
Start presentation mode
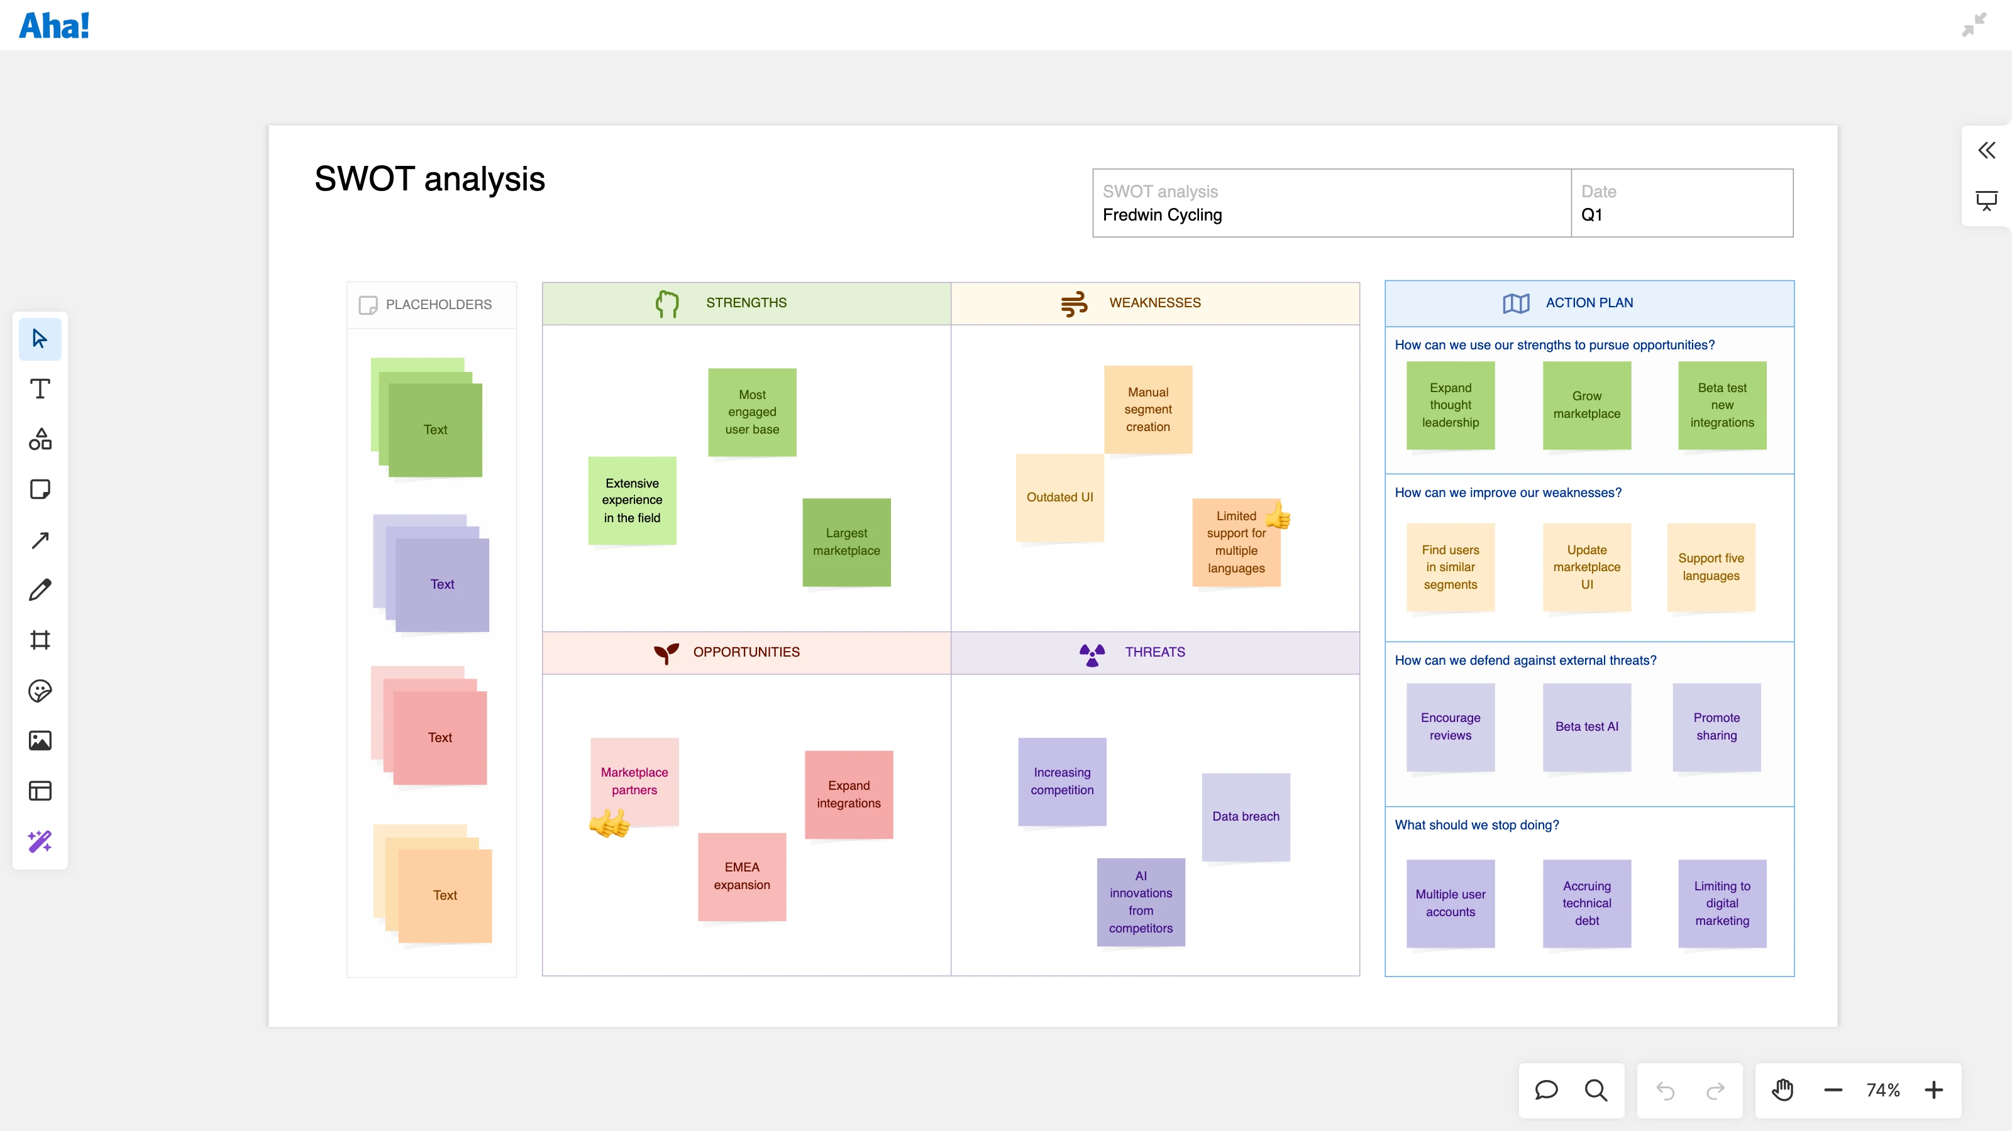1986,200
